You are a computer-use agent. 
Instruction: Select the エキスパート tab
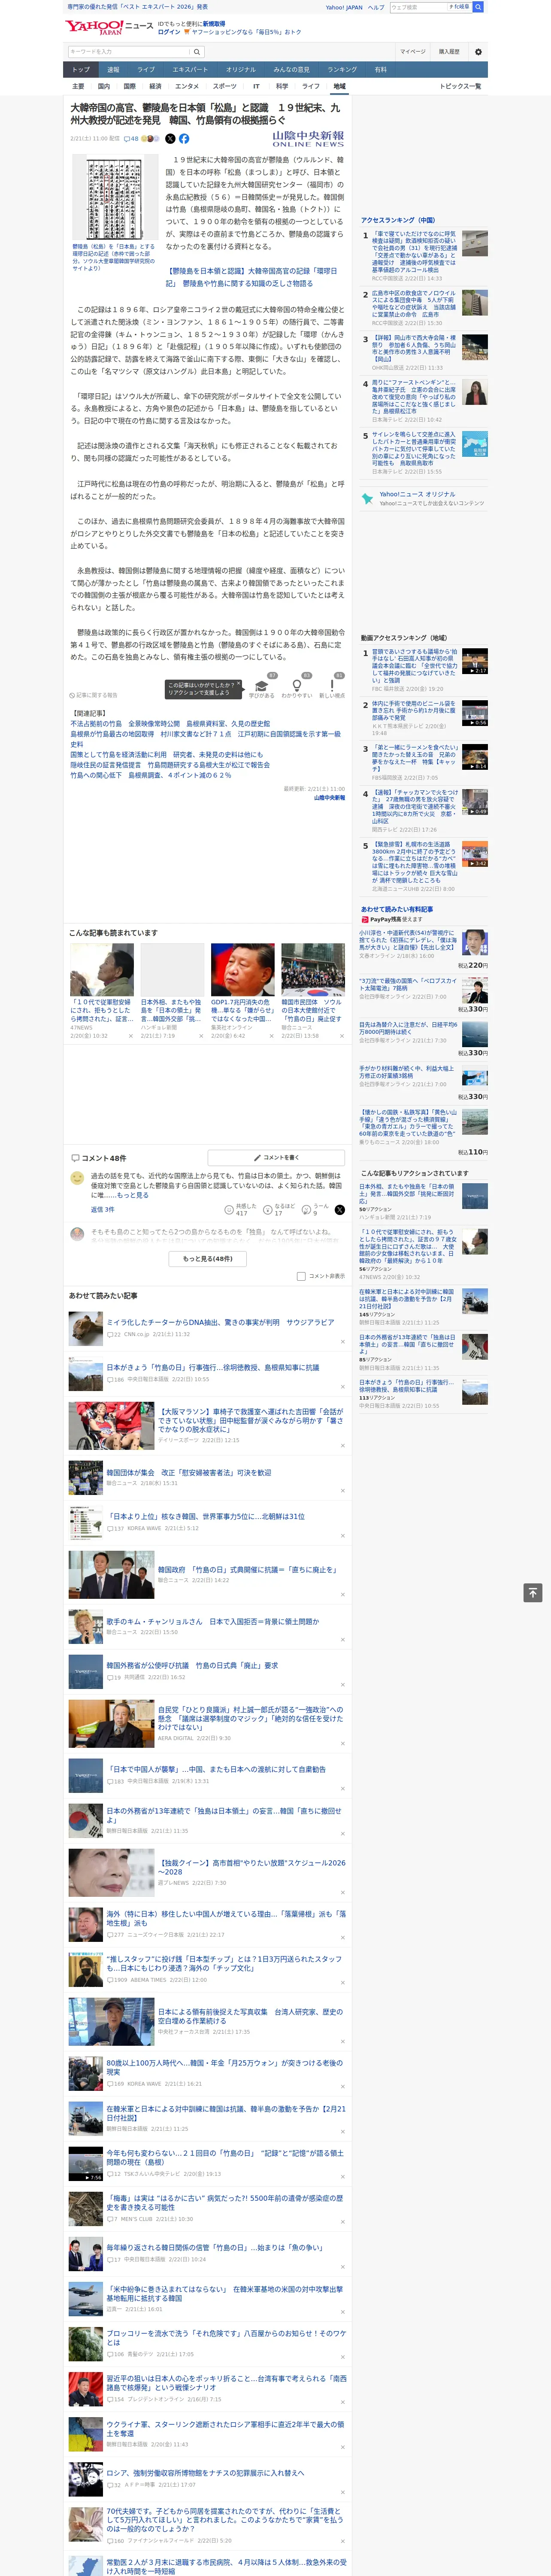190,69
